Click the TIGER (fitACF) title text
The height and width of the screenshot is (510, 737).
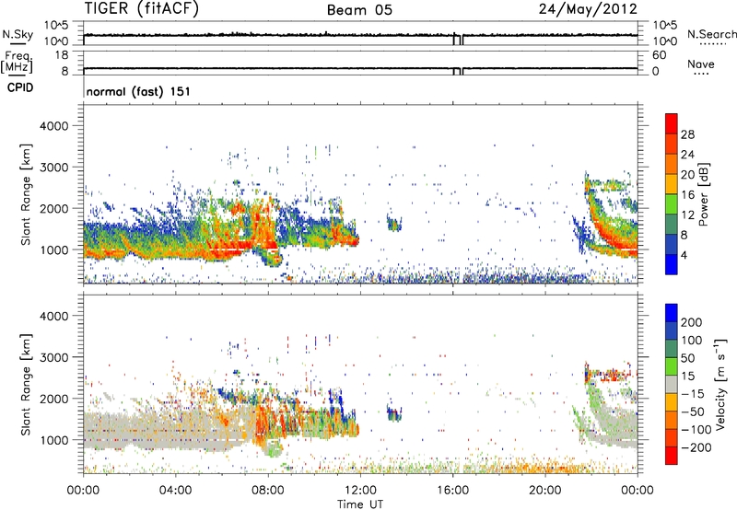pyautogui.click(x=142, y=8)
